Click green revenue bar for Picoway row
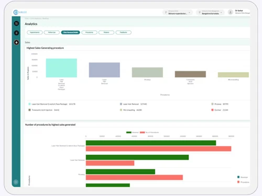Image resolution: width=262 pixels, height=196 pixels. coord(121,171)
